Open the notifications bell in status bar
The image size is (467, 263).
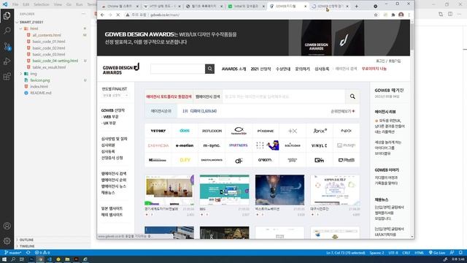pos(460,253)
